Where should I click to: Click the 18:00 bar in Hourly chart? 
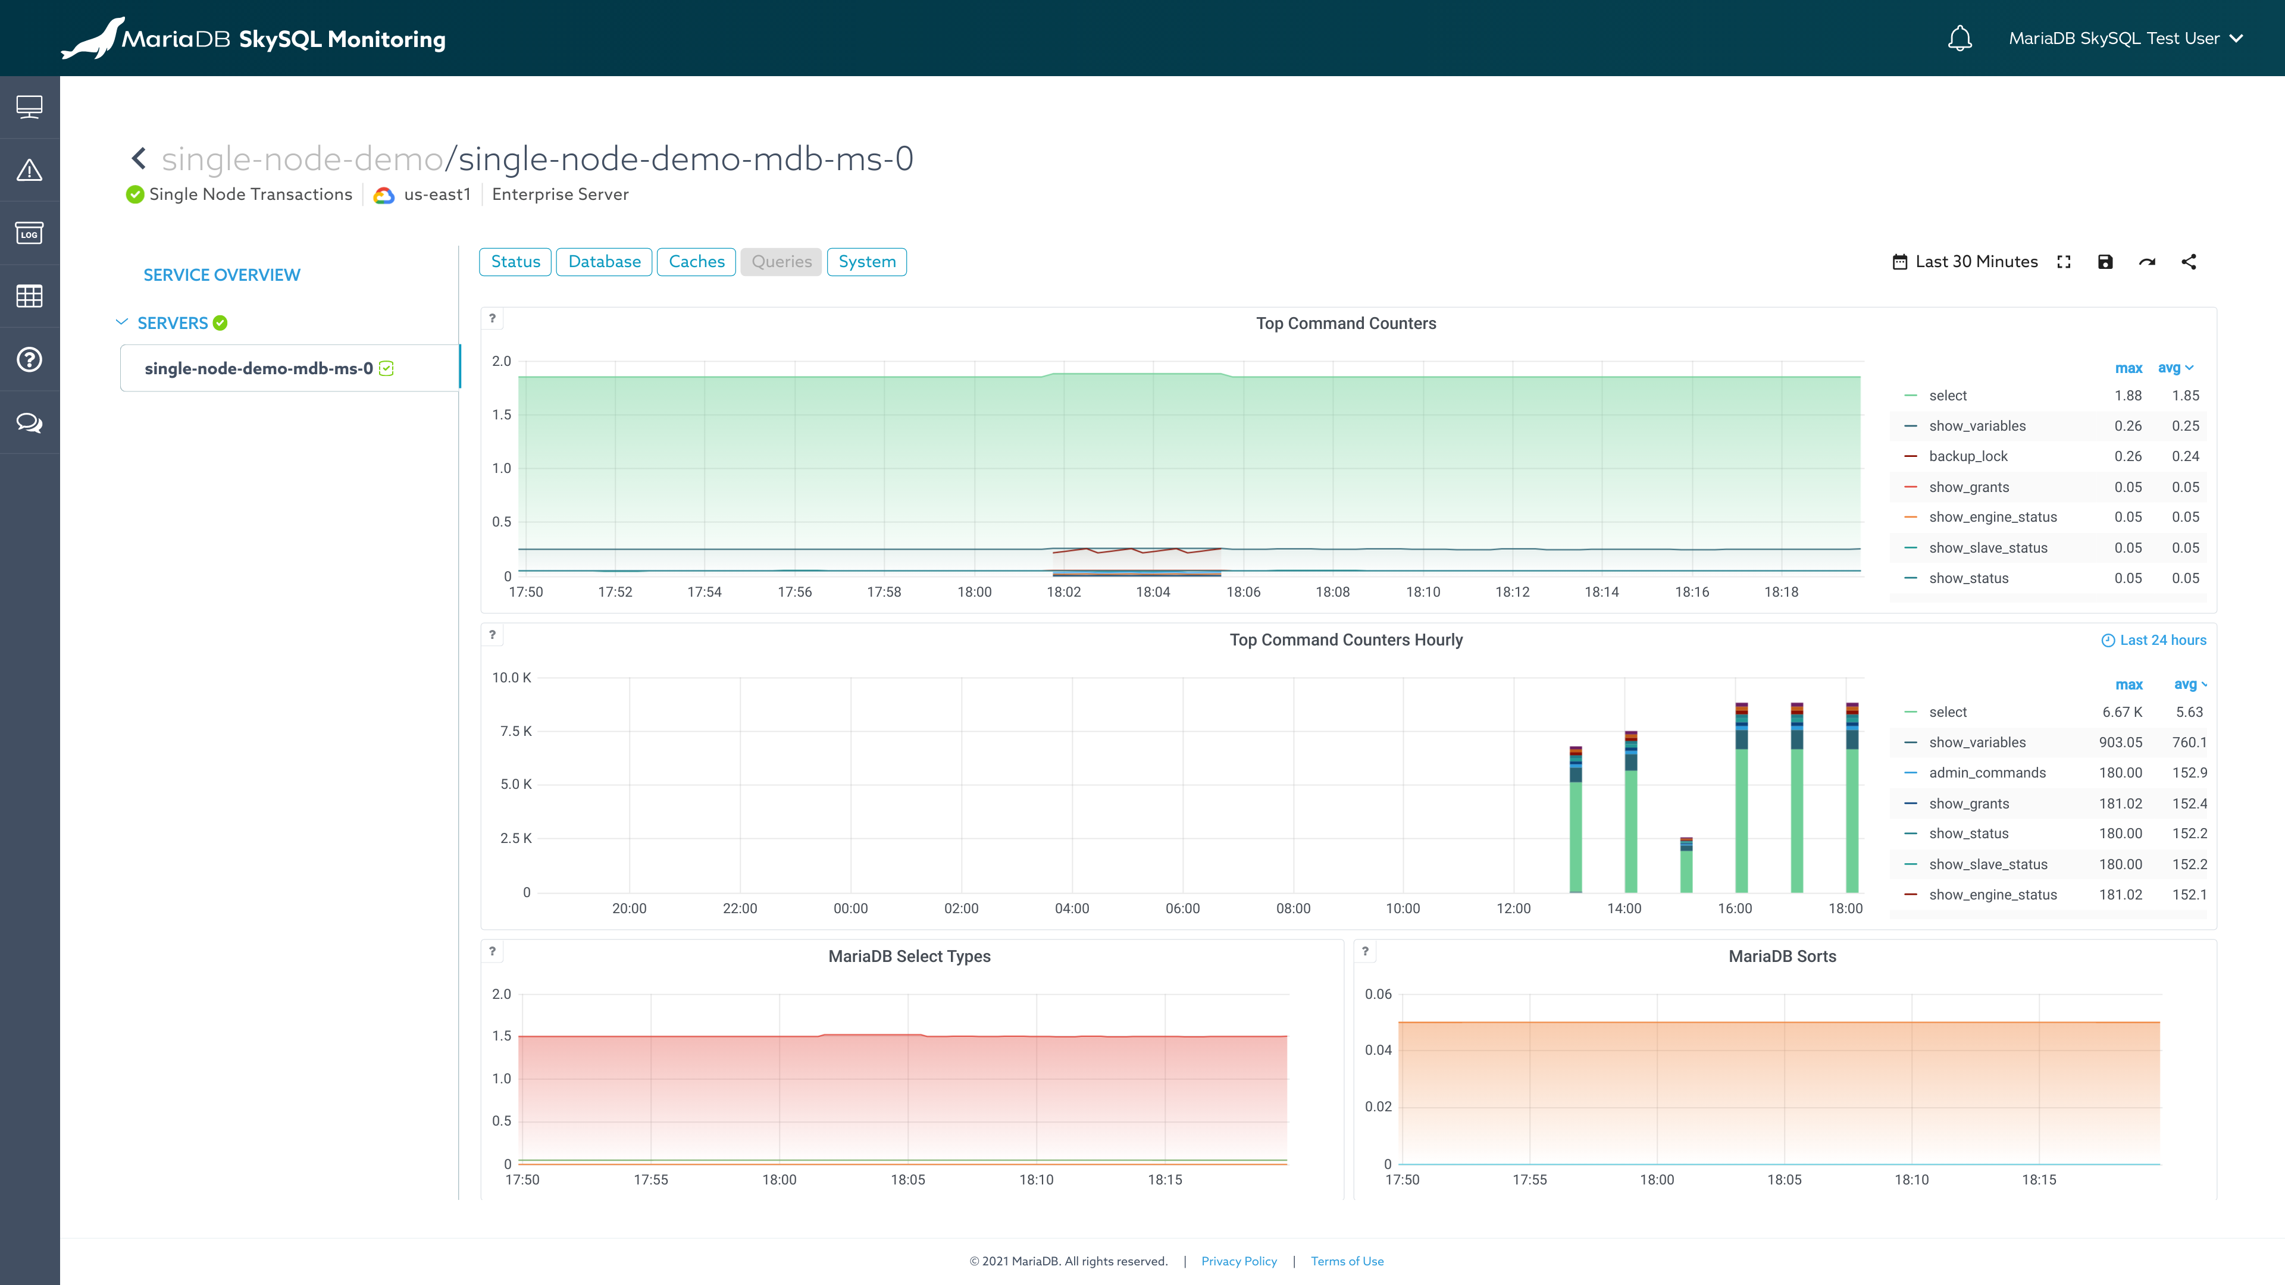(x=1852, y=798)
